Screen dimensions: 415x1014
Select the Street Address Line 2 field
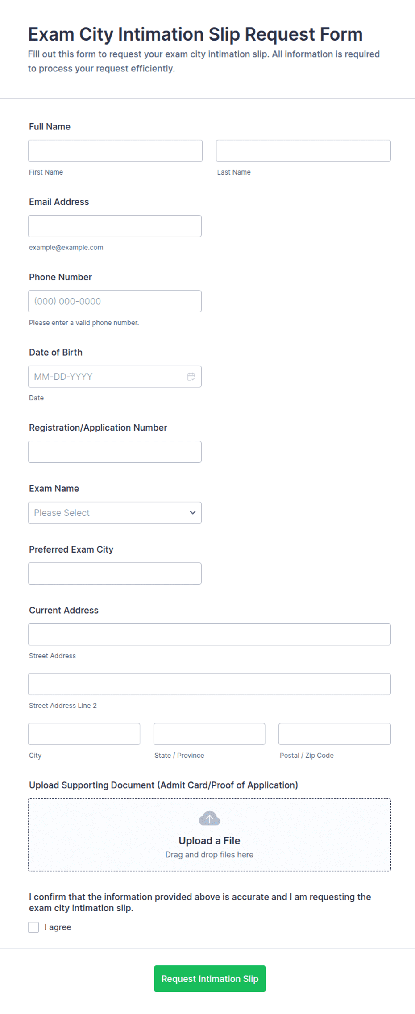click(x=209, y=684)
